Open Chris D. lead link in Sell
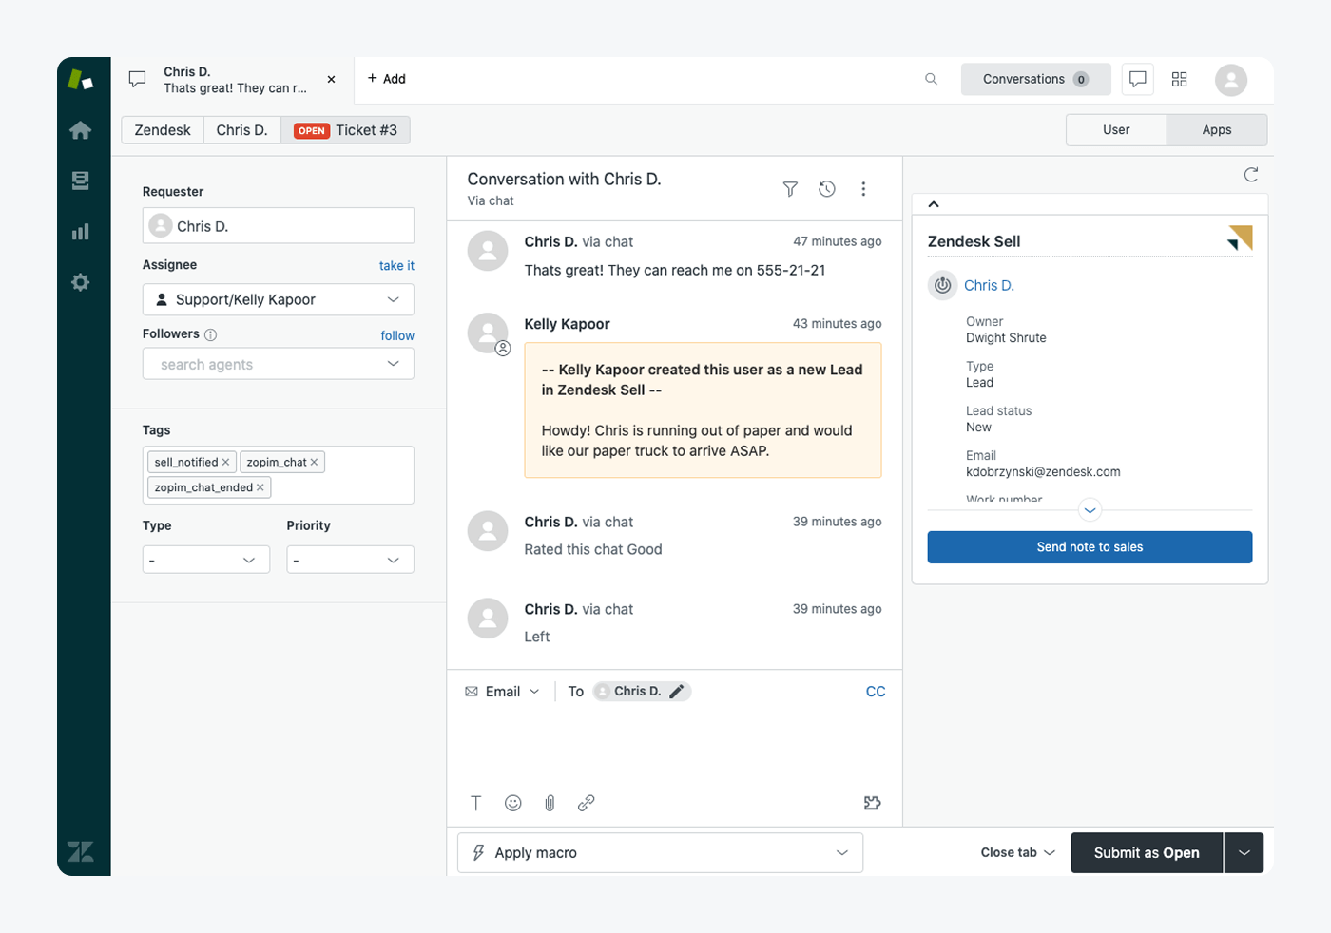The height and width of the screenshot is (933, 1331). tap(989, 285)
